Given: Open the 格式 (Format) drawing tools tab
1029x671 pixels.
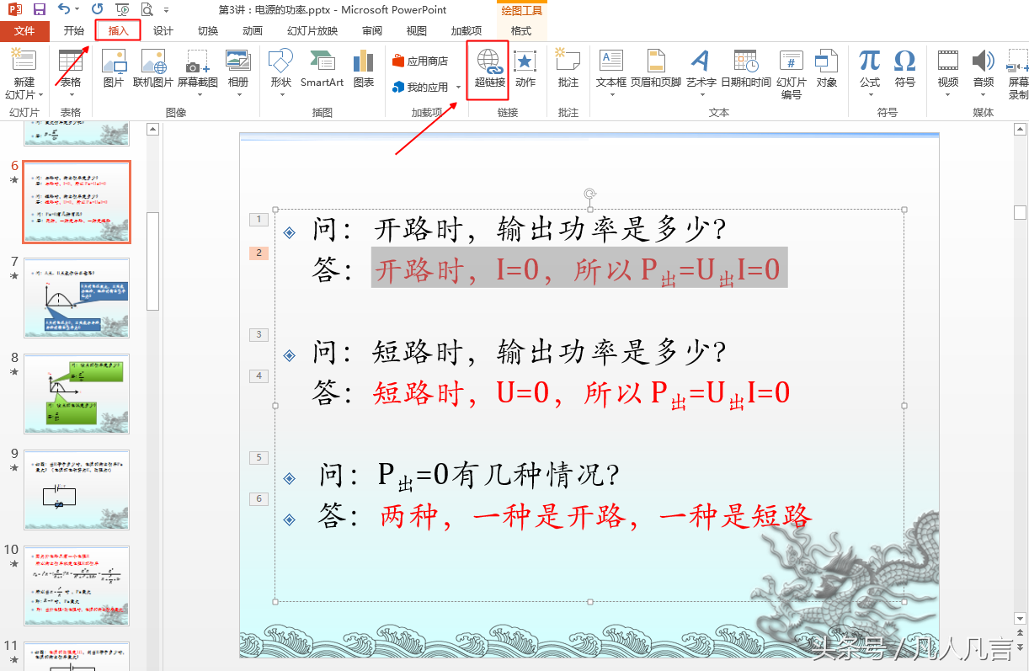Looking at the screenshot, I should point(521,31).
